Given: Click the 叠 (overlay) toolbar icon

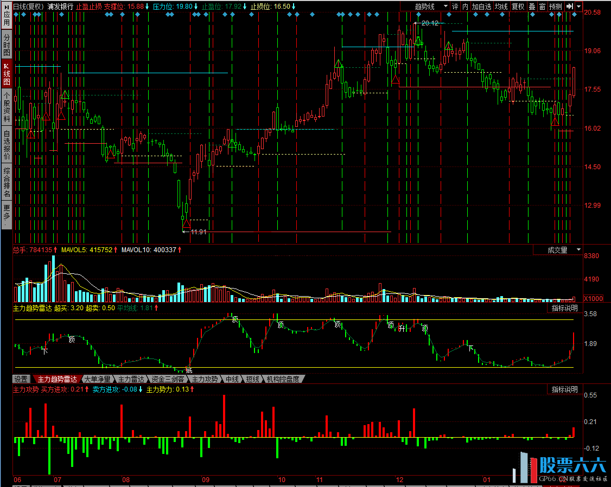Looking at the screenshot, I should click(532, 7).
